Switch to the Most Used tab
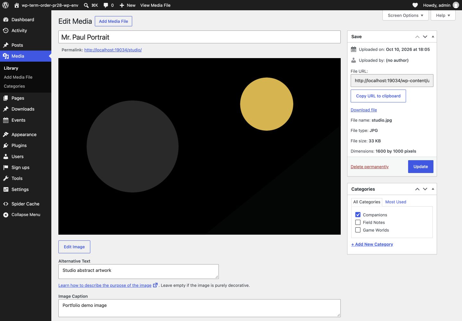 coord(396,202)
